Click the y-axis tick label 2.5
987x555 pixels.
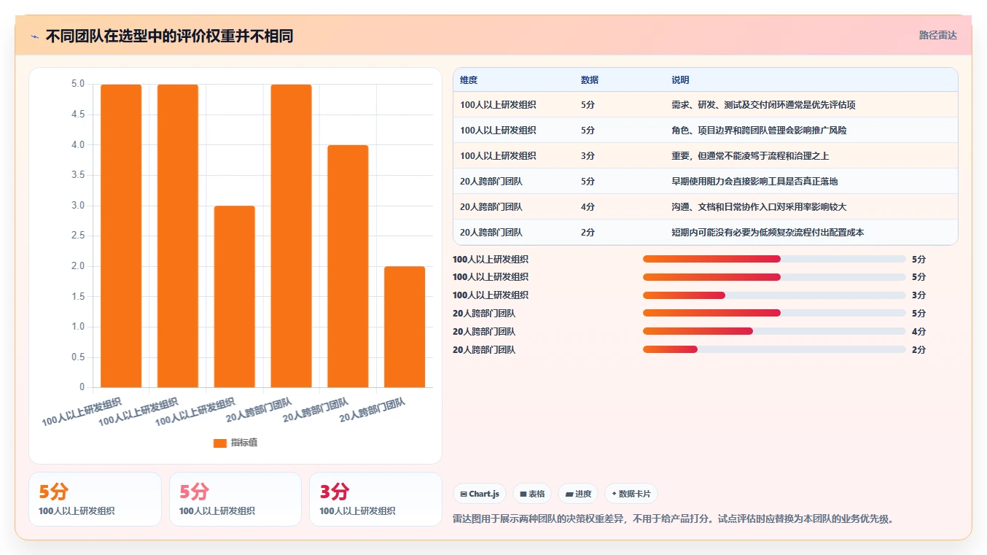point(77,236)
